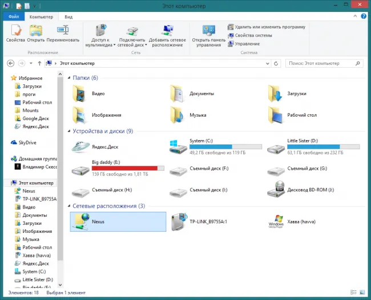The width and height of the screenshot is (371, 300).
Task: Open the Файл menu tab
Action: point(14,17)
